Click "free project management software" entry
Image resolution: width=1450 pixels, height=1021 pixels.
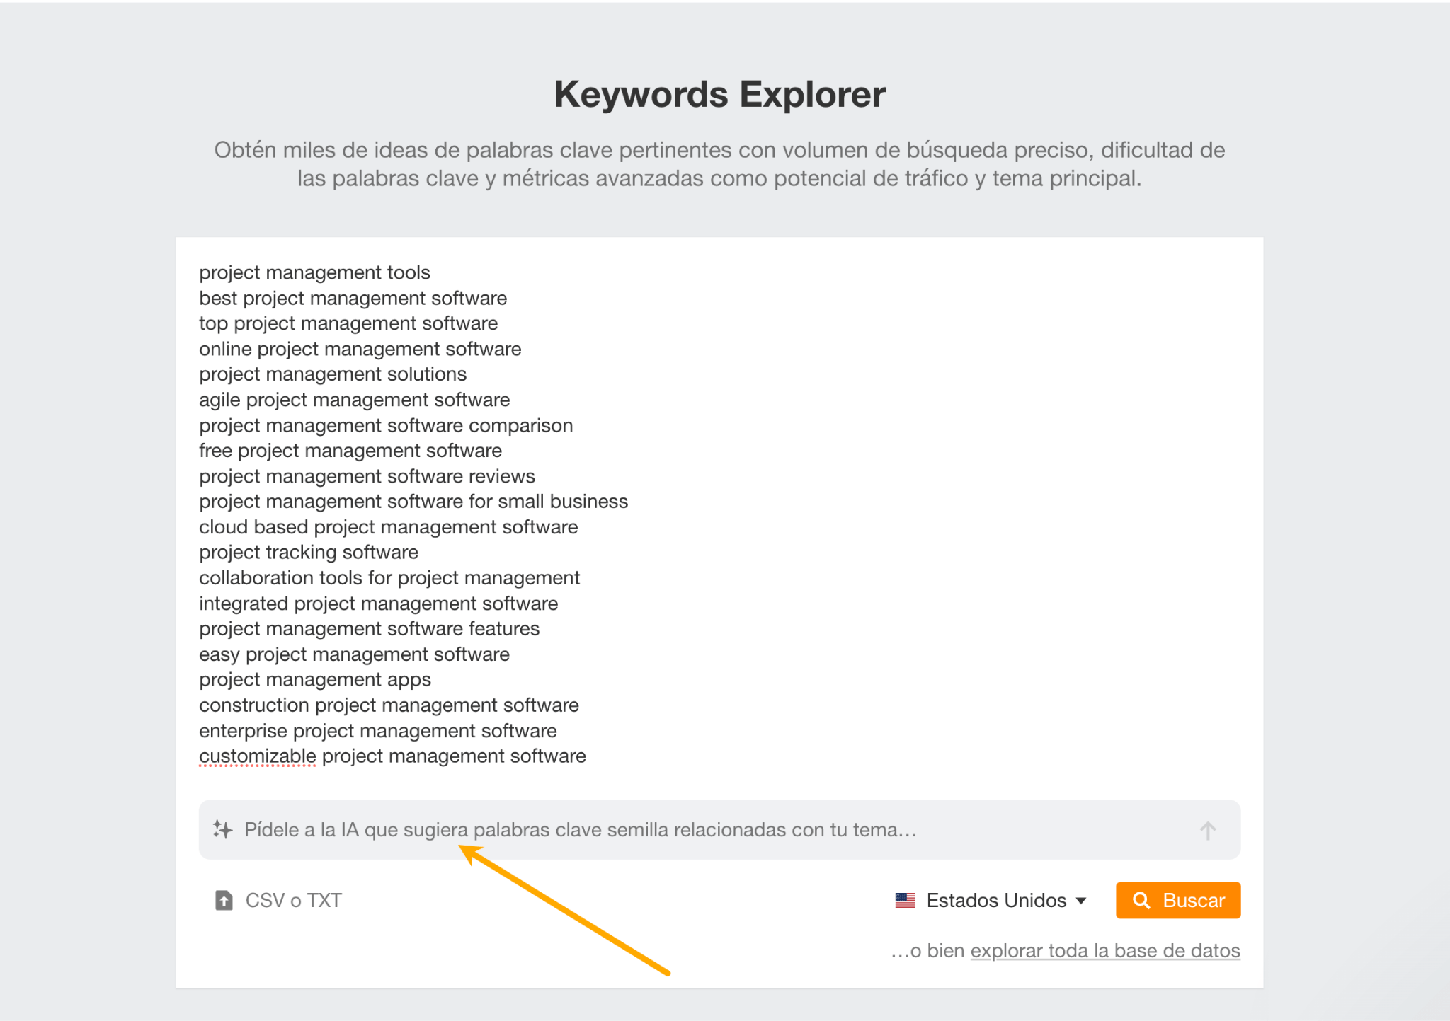coord(350,451)
